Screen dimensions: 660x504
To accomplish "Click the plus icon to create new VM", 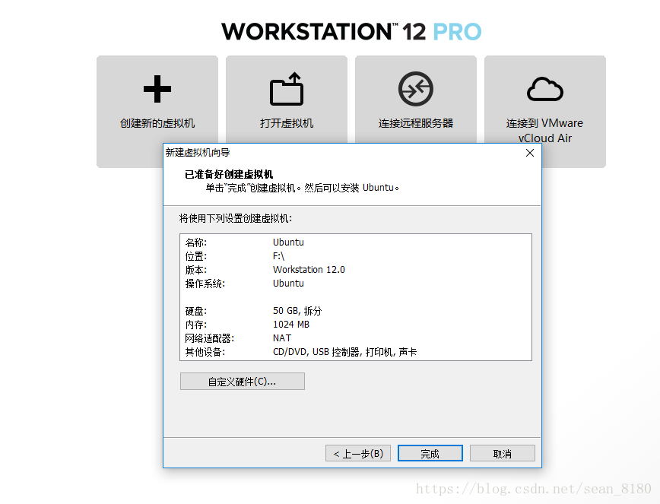I will pyautogui.click(x=157, y=89).
